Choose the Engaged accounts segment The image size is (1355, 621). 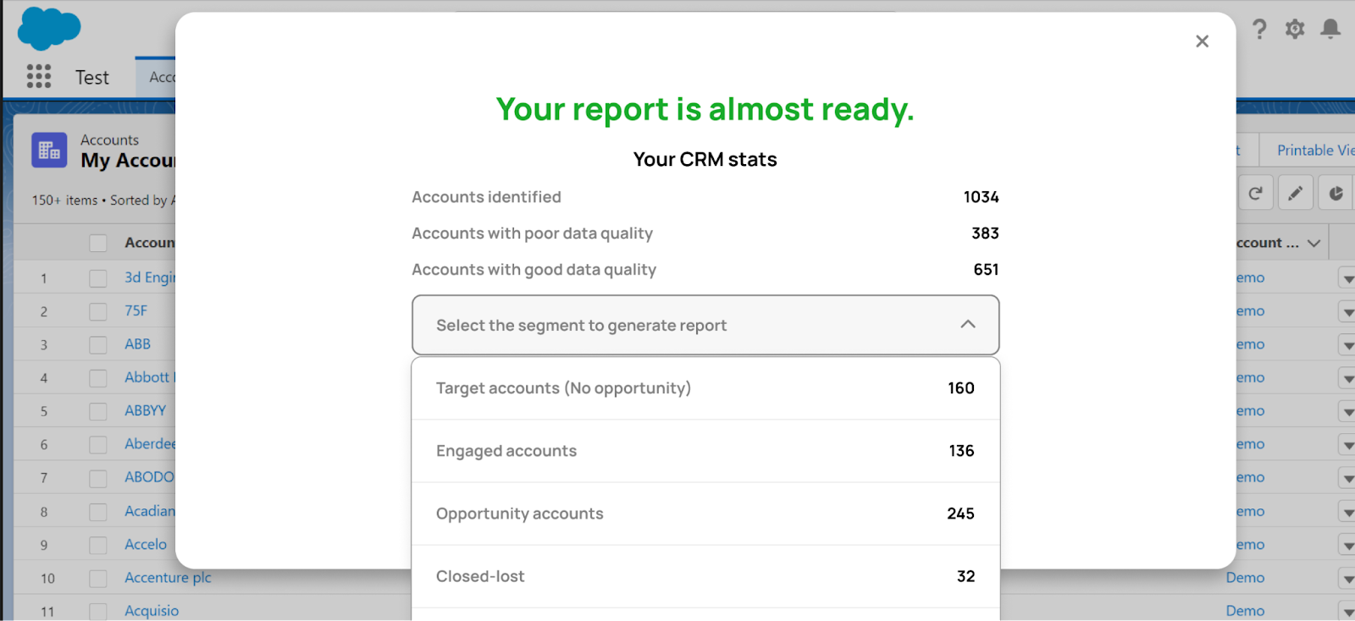coord(705,451)
